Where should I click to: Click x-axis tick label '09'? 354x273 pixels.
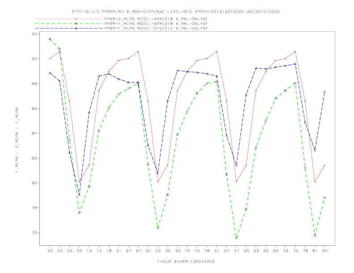(79, 251)
